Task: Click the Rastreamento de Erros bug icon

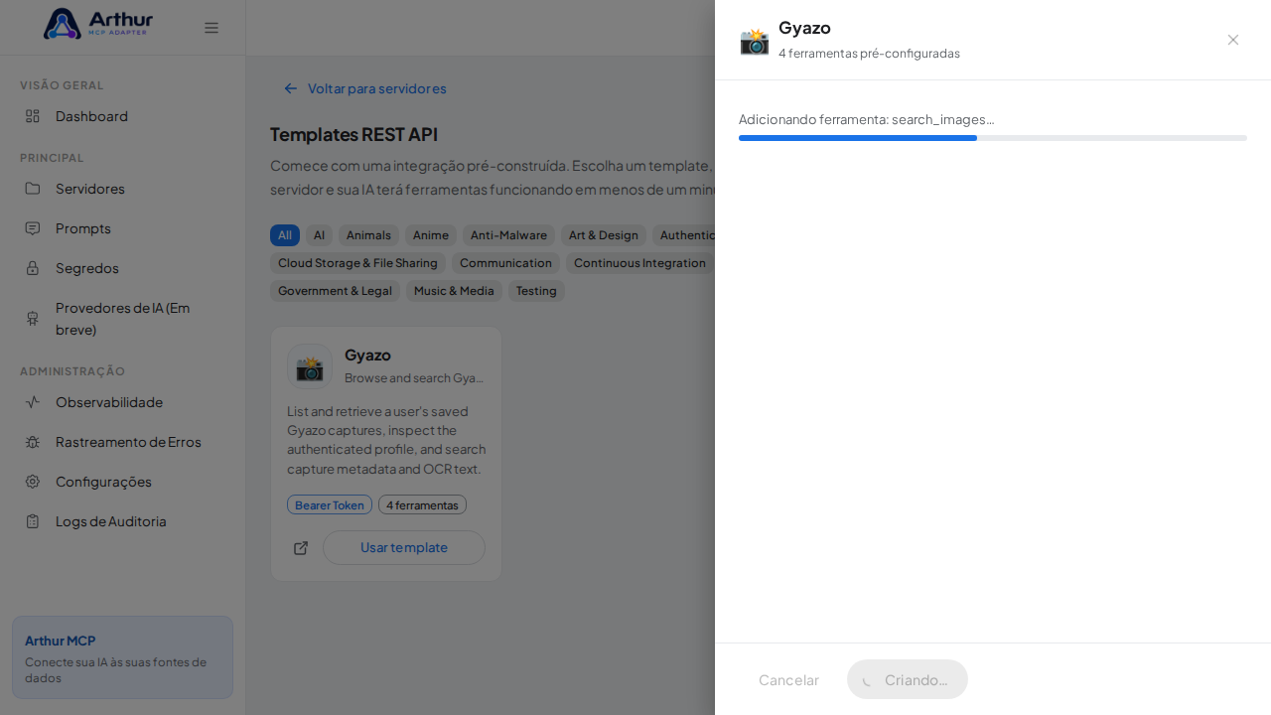Action: click(33, 442)
